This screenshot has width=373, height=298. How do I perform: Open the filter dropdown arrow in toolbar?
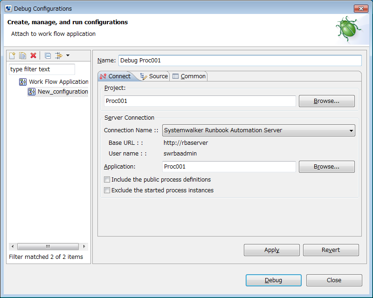point(68,55)
